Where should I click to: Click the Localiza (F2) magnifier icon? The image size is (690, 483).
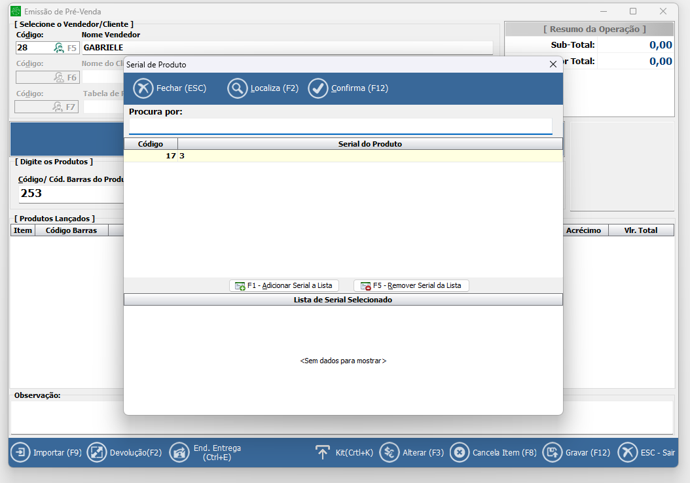[x=237, y=88]
